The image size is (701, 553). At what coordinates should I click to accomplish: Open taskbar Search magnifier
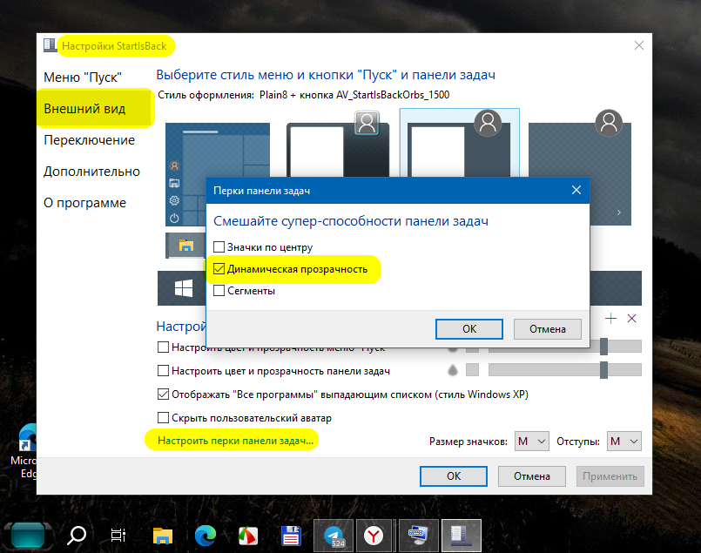pyautogui.click(x=77, y=535)
